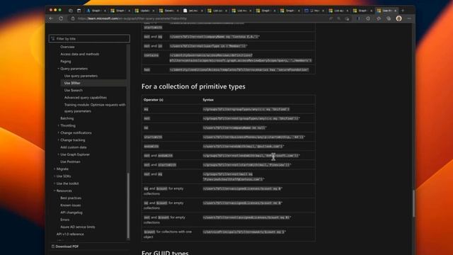Open Use query parameters article
Screen dimensions: 453x255
(x=81, y=76)
